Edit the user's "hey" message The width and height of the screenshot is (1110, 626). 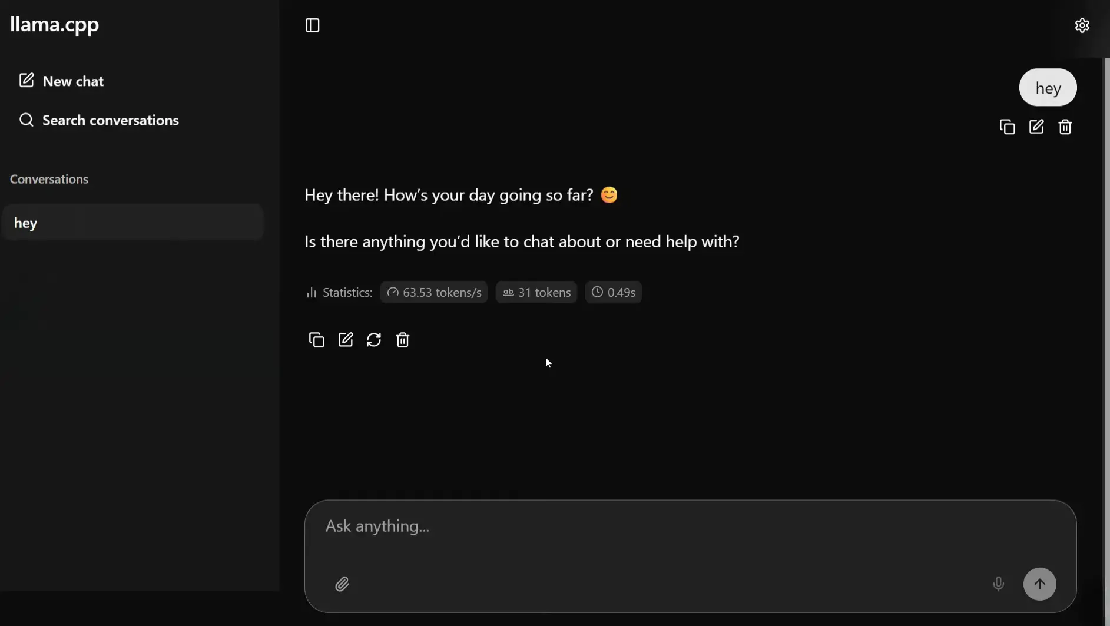click(x=1036, y=127)
